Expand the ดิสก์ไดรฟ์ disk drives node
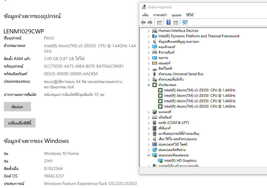 pos(149,69)
